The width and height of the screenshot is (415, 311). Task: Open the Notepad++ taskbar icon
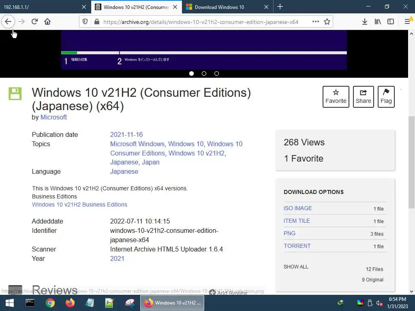click(x=109, y=303)
